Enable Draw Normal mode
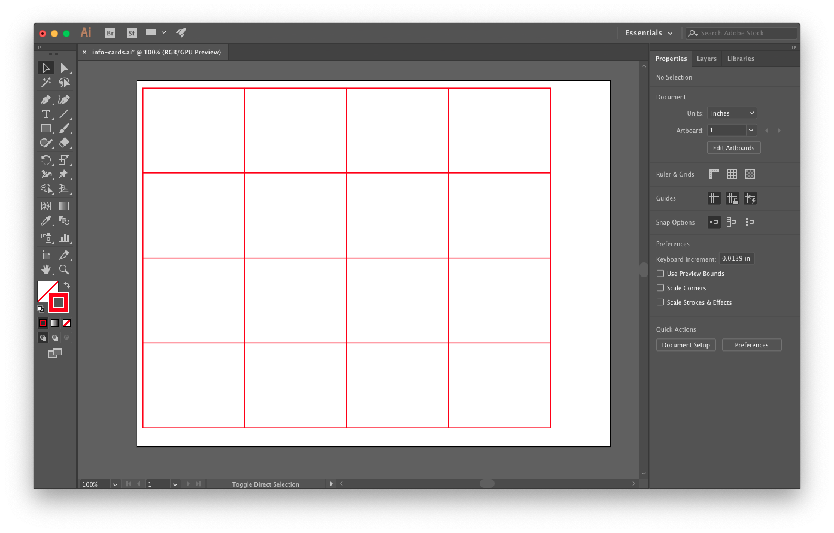 [43, 338]
